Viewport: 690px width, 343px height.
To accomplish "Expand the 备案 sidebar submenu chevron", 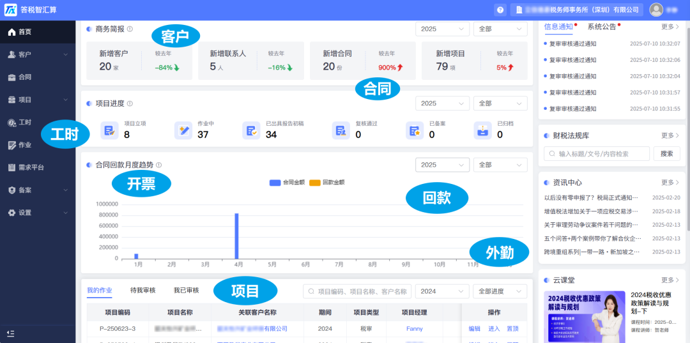I will pyautogui.click(x=66, y=190).
